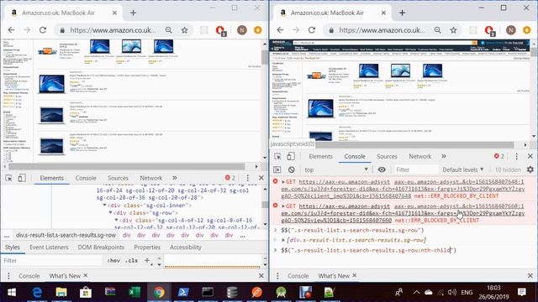This screenshot has width=538, height=302.
Task: Go back in the right Chrome window
Action: tap(280, 30)
